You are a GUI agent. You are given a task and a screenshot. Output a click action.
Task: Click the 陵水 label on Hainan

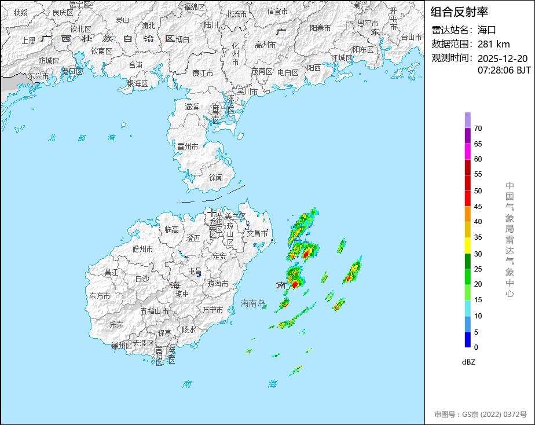189,329
